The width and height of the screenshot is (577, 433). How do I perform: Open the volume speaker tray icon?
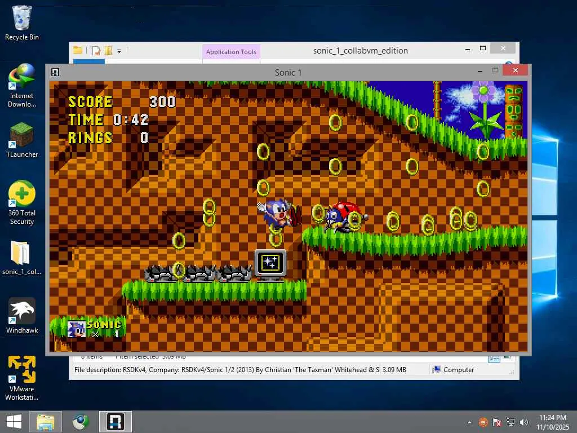[x=524, y=422]
